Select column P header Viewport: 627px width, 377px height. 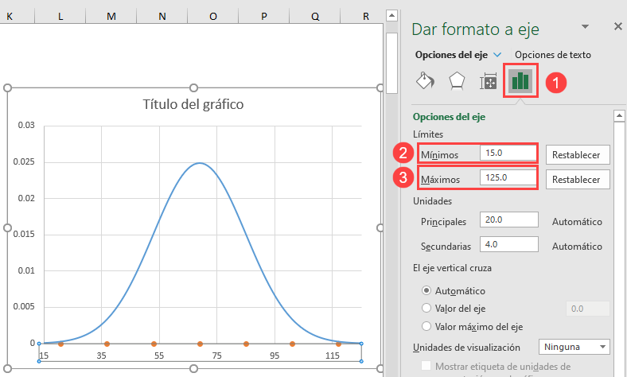(264, 17)
